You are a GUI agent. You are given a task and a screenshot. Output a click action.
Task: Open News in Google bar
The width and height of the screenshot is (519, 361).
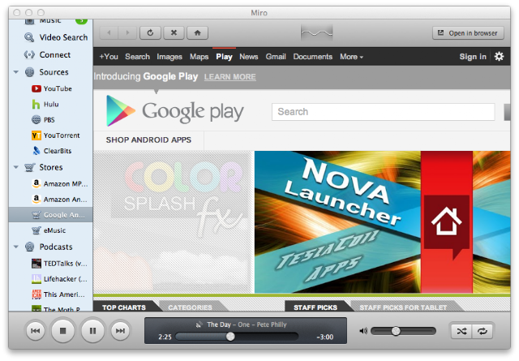(x=249, y=57)
